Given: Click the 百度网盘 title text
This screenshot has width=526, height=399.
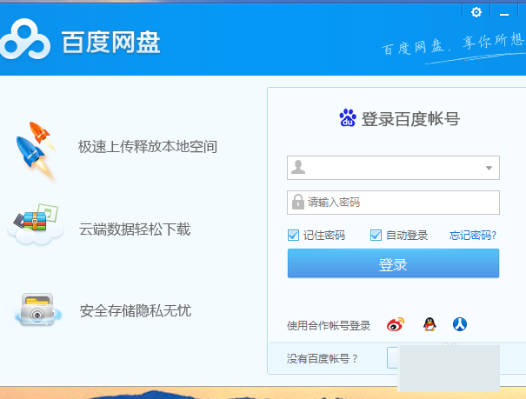Looking at the screenshot, I should click(x=110, y=43).
